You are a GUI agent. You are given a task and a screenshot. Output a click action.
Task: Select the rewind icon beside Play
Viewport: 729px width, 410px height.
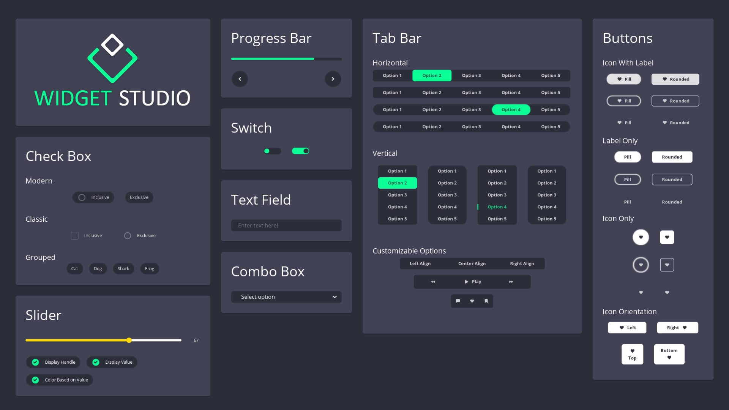tap(432, 281)
